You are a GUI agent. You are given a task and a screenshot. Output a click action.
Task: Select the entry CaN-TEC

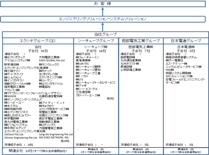pos(82,64)
